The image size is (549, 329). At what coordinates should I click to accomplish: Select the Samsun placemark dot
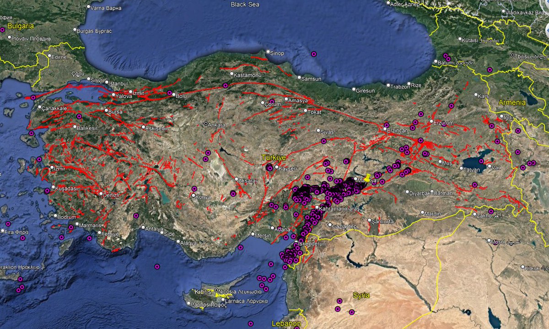[299, 78]
